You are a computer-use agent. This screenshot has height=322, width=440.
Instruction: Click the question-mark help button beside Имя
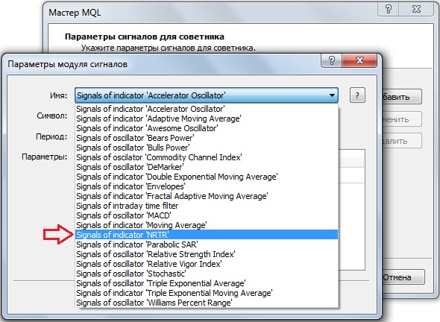[357, 95]
